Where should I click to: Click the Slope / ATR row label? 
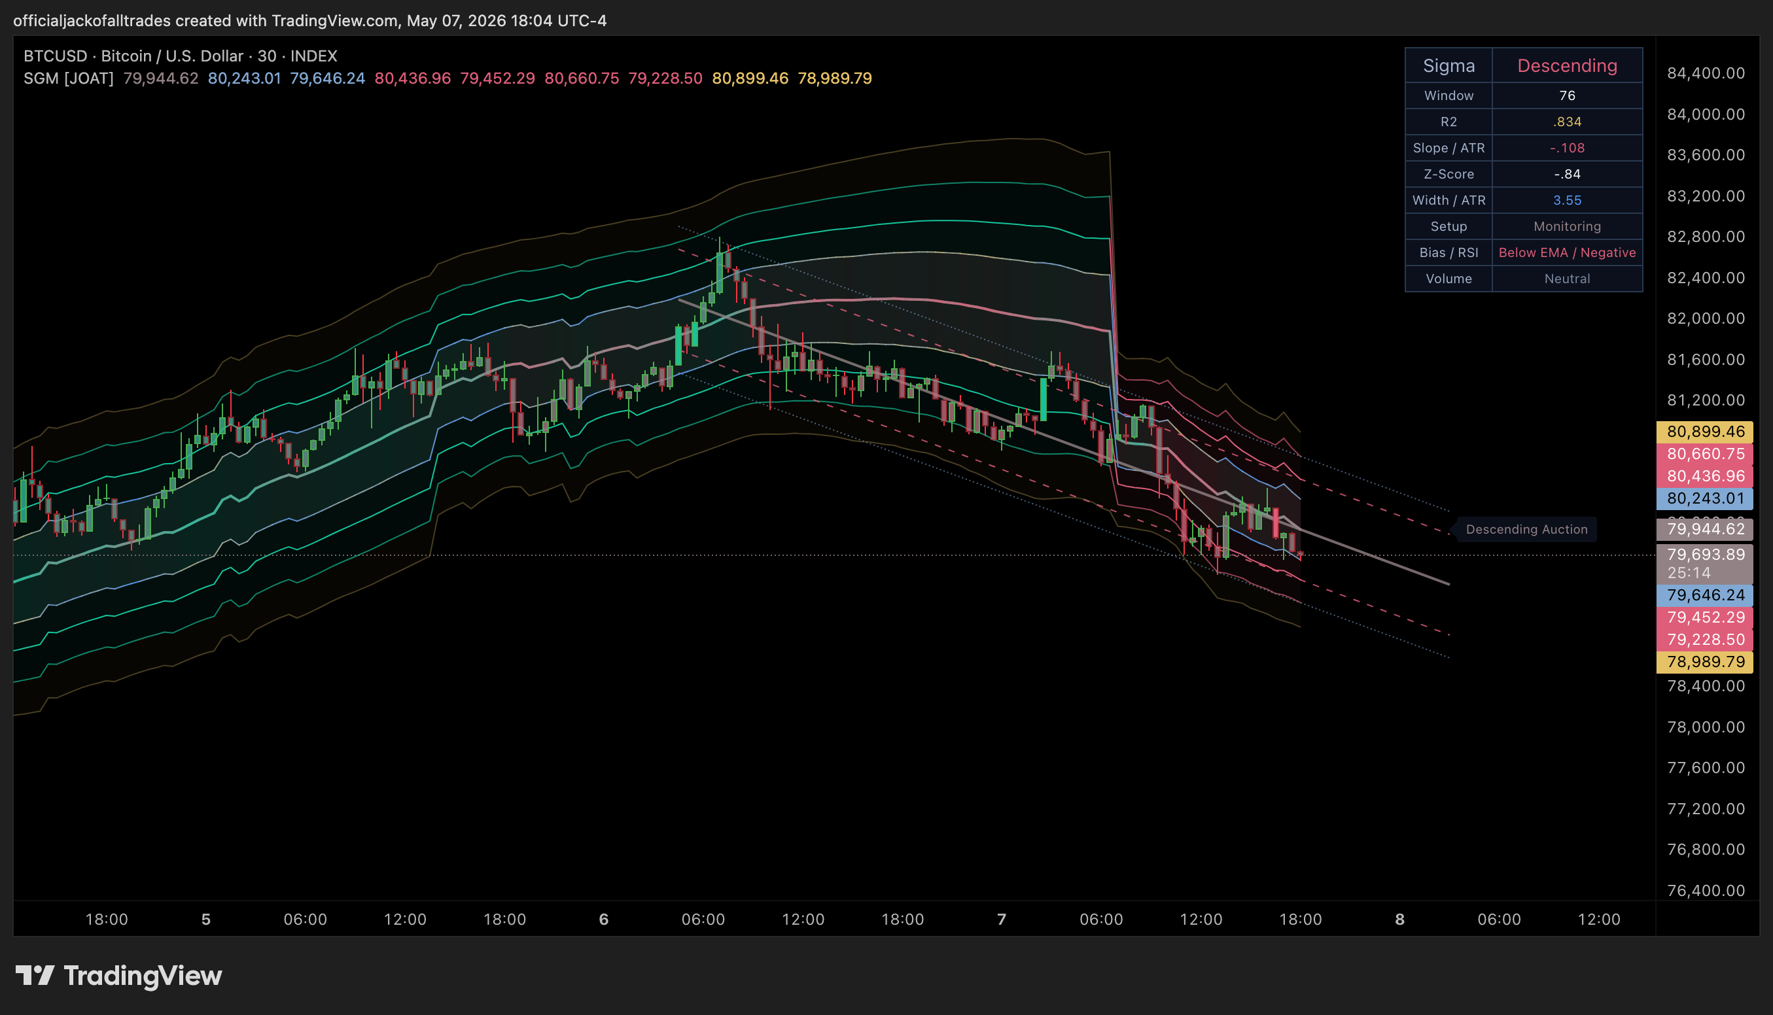1448,148
